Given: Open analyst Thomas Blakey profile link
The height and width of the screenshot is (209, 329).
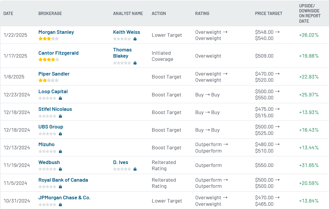Looking at the screenshot, I should pyautogui.click(x=122, y=53).
